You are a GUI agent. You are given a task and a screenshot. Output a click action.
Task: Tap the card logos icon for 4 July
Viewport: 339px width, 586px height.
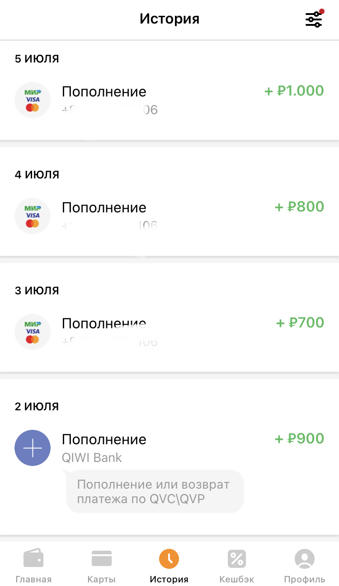click(x=33, y=216)
